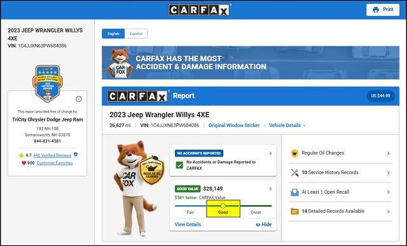Open 446 Verified Reviews link

coord(52,156)
